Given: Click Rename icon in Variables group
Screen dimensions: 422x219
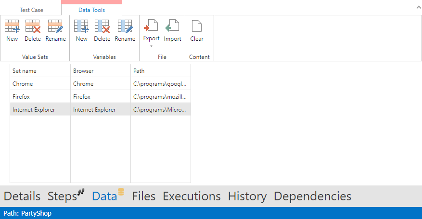Looking at the screenshot, I should click(x=125, y=26).
